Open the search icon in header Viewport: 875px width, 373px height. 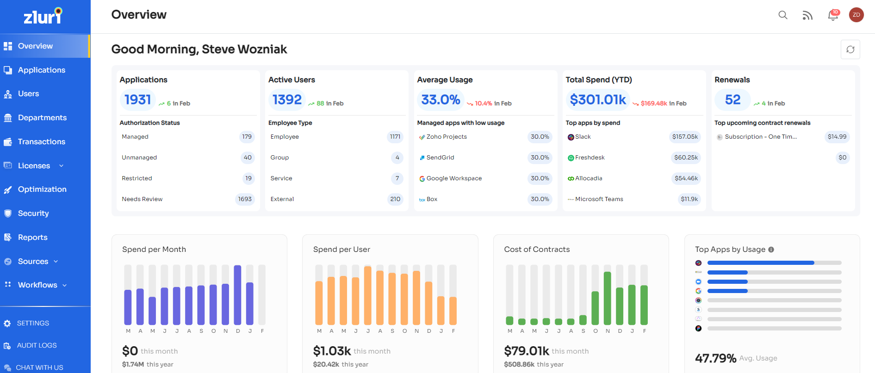click(783, 15)
